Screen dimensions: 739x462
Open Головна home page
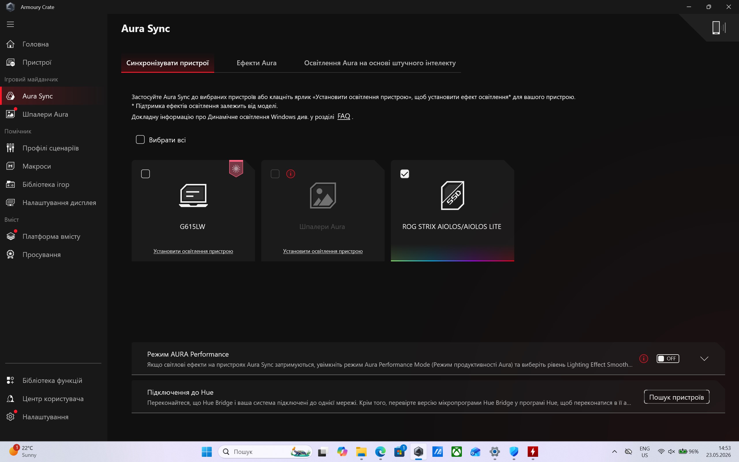tap(53, 44)
